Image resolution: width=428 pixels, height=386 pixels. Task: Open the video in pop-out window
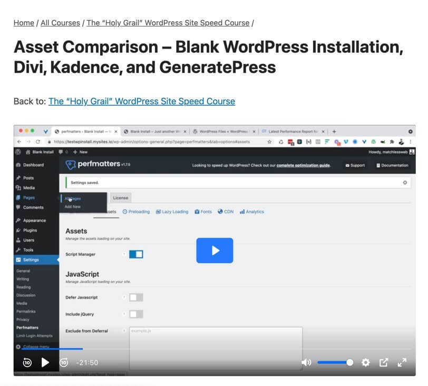click(x=384, y=362)
